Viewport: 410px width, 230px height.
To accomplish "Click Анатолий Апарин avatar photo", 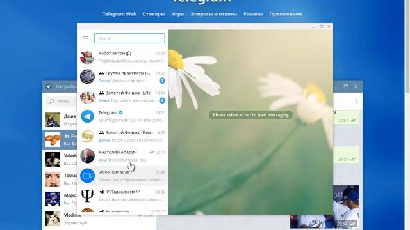I will click(x=87, y=156).
